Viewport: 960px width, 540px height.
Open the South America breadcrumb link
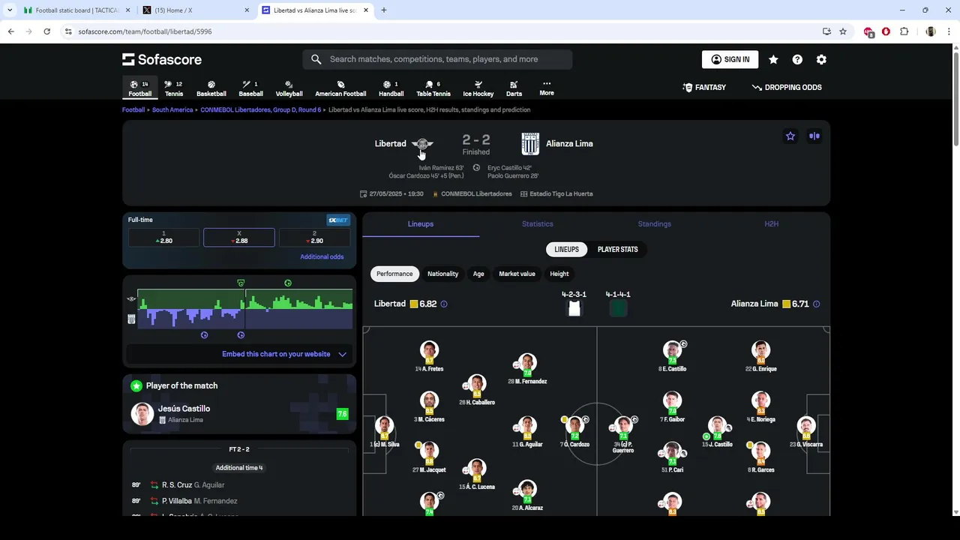click(x=172, y=109)
